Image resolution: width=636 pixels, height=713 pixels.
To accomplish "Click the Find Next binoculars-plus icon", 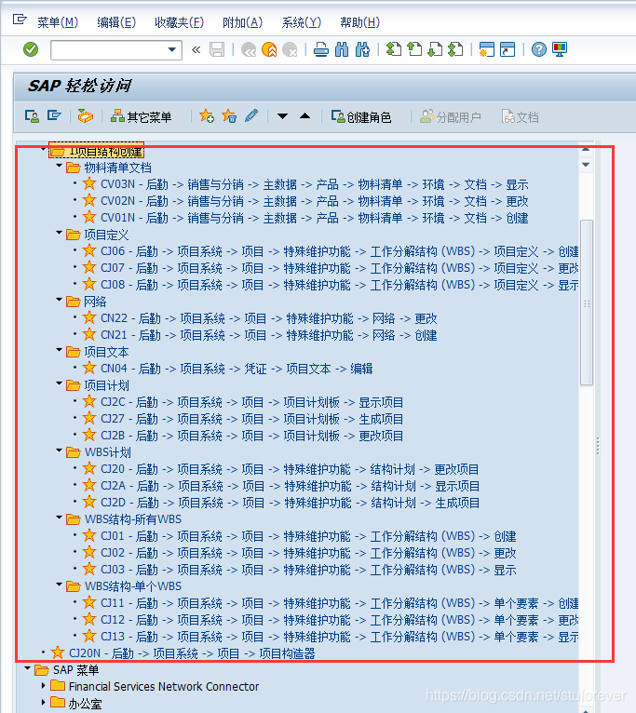I will 362,49.
